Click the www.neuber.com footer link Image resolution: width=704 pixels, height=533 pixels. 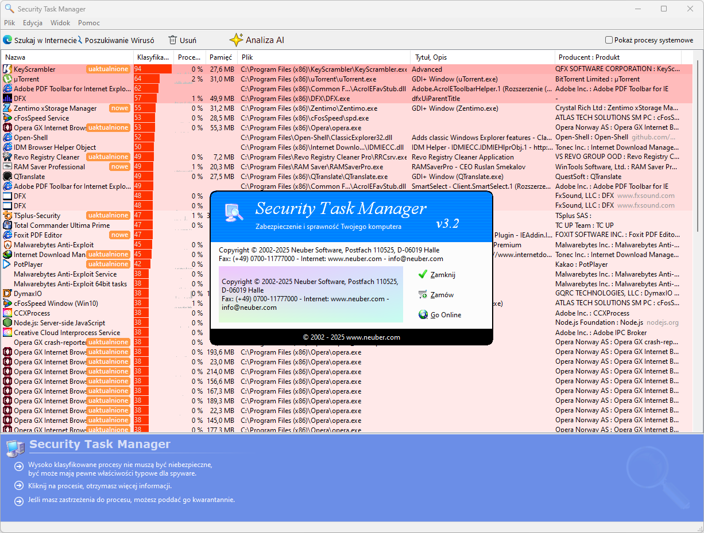(x=373, y=337)
